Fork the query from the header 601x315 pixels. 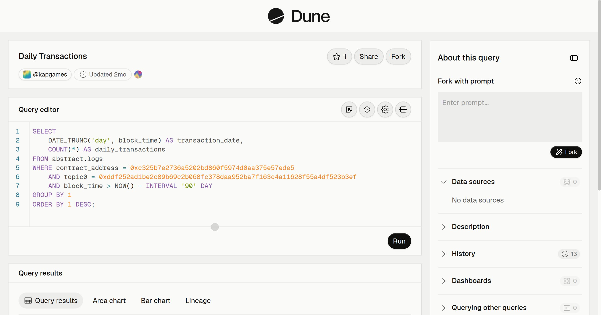click(x=398, y=56)
